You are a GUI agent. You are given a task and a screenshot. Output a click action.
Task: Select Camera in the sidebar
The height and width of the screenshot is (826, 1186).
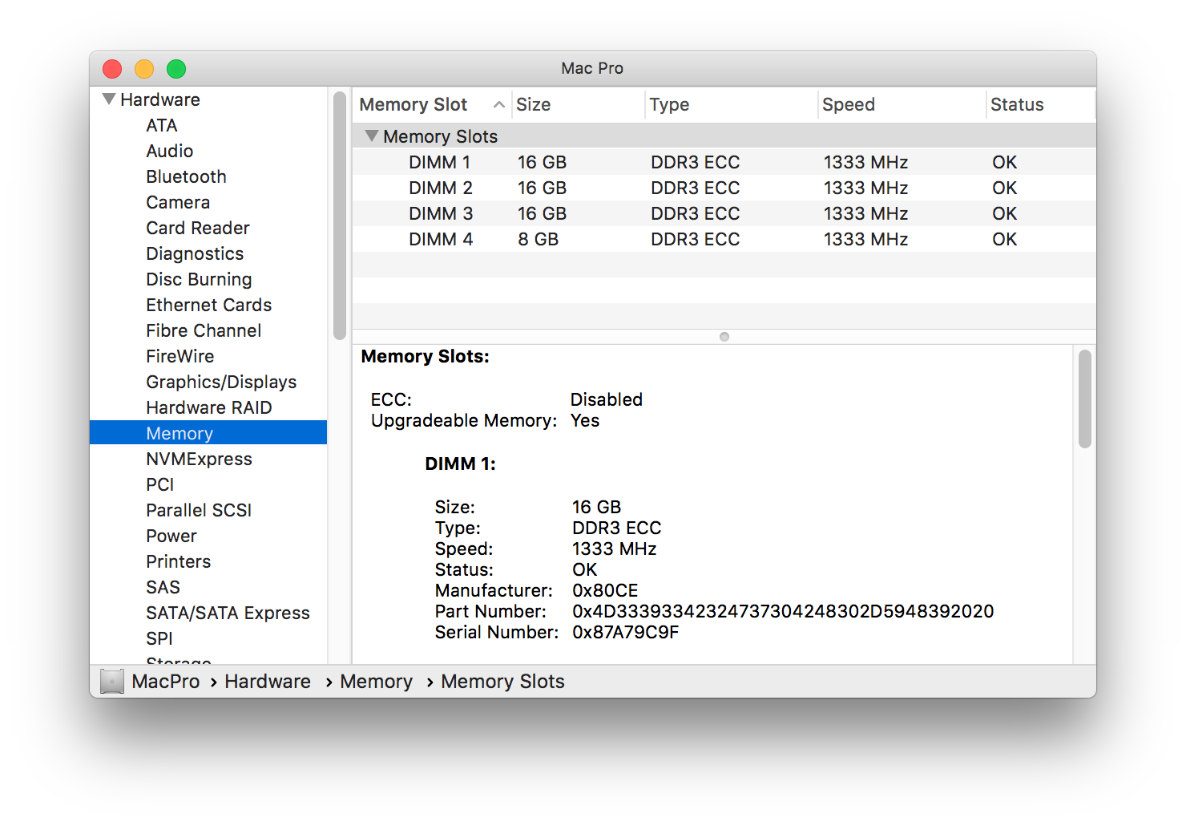178,202
